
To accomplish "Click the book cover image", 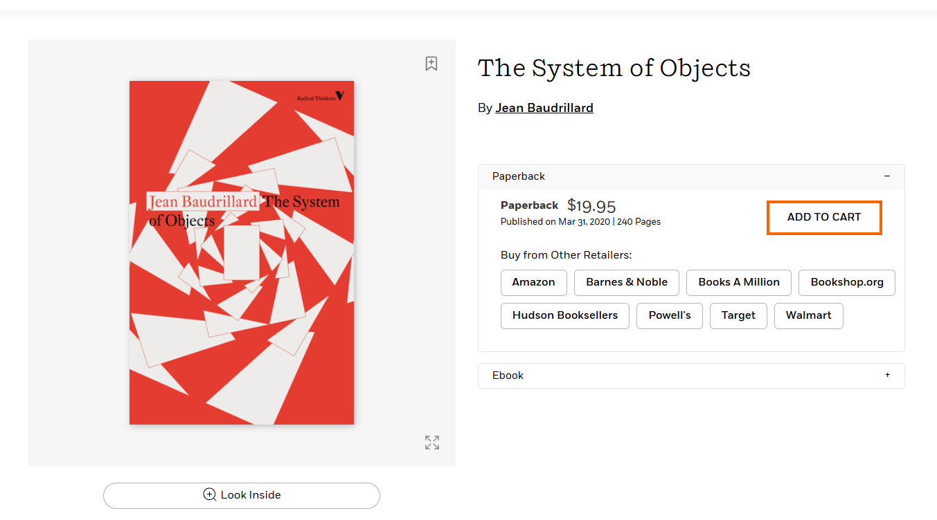I will pyautogui.click(x=242, y=252).
